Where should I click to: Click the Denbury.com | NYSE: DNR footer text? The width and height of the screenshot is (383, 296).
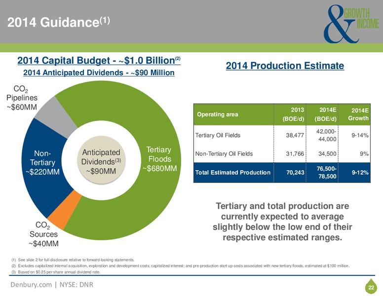52,285
